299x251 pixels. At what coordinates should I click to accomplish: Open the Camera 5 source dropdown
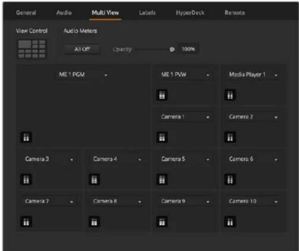[185, 159]
